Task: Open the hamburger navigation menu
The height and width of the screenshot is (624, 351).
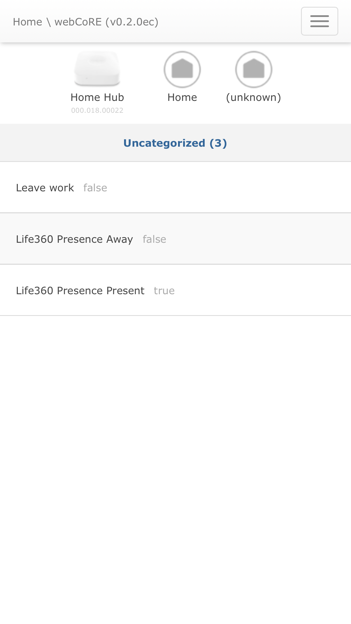Action: [x=319, y=21]
